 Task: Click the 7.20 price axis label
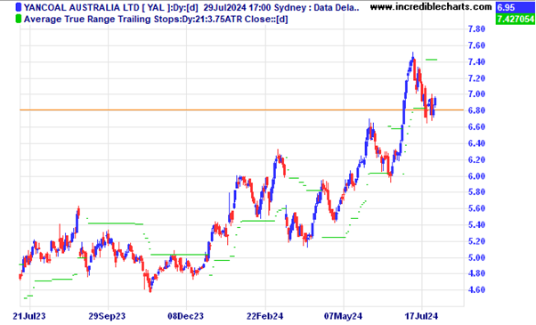[476, 78]
